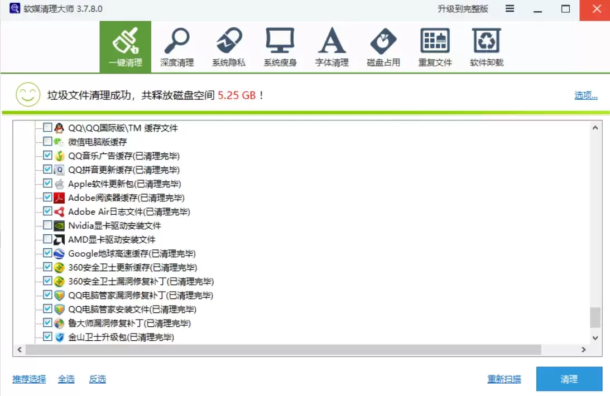The height and width of the screenshot is (396, 610).
Task: Select the QQ电脑管家安装文件(已清理完毕) row
Action: point(132,310)
